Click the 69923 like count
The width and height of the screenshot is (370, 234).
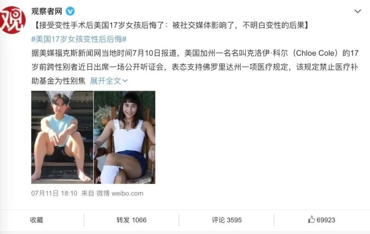[x=326, y=220]
